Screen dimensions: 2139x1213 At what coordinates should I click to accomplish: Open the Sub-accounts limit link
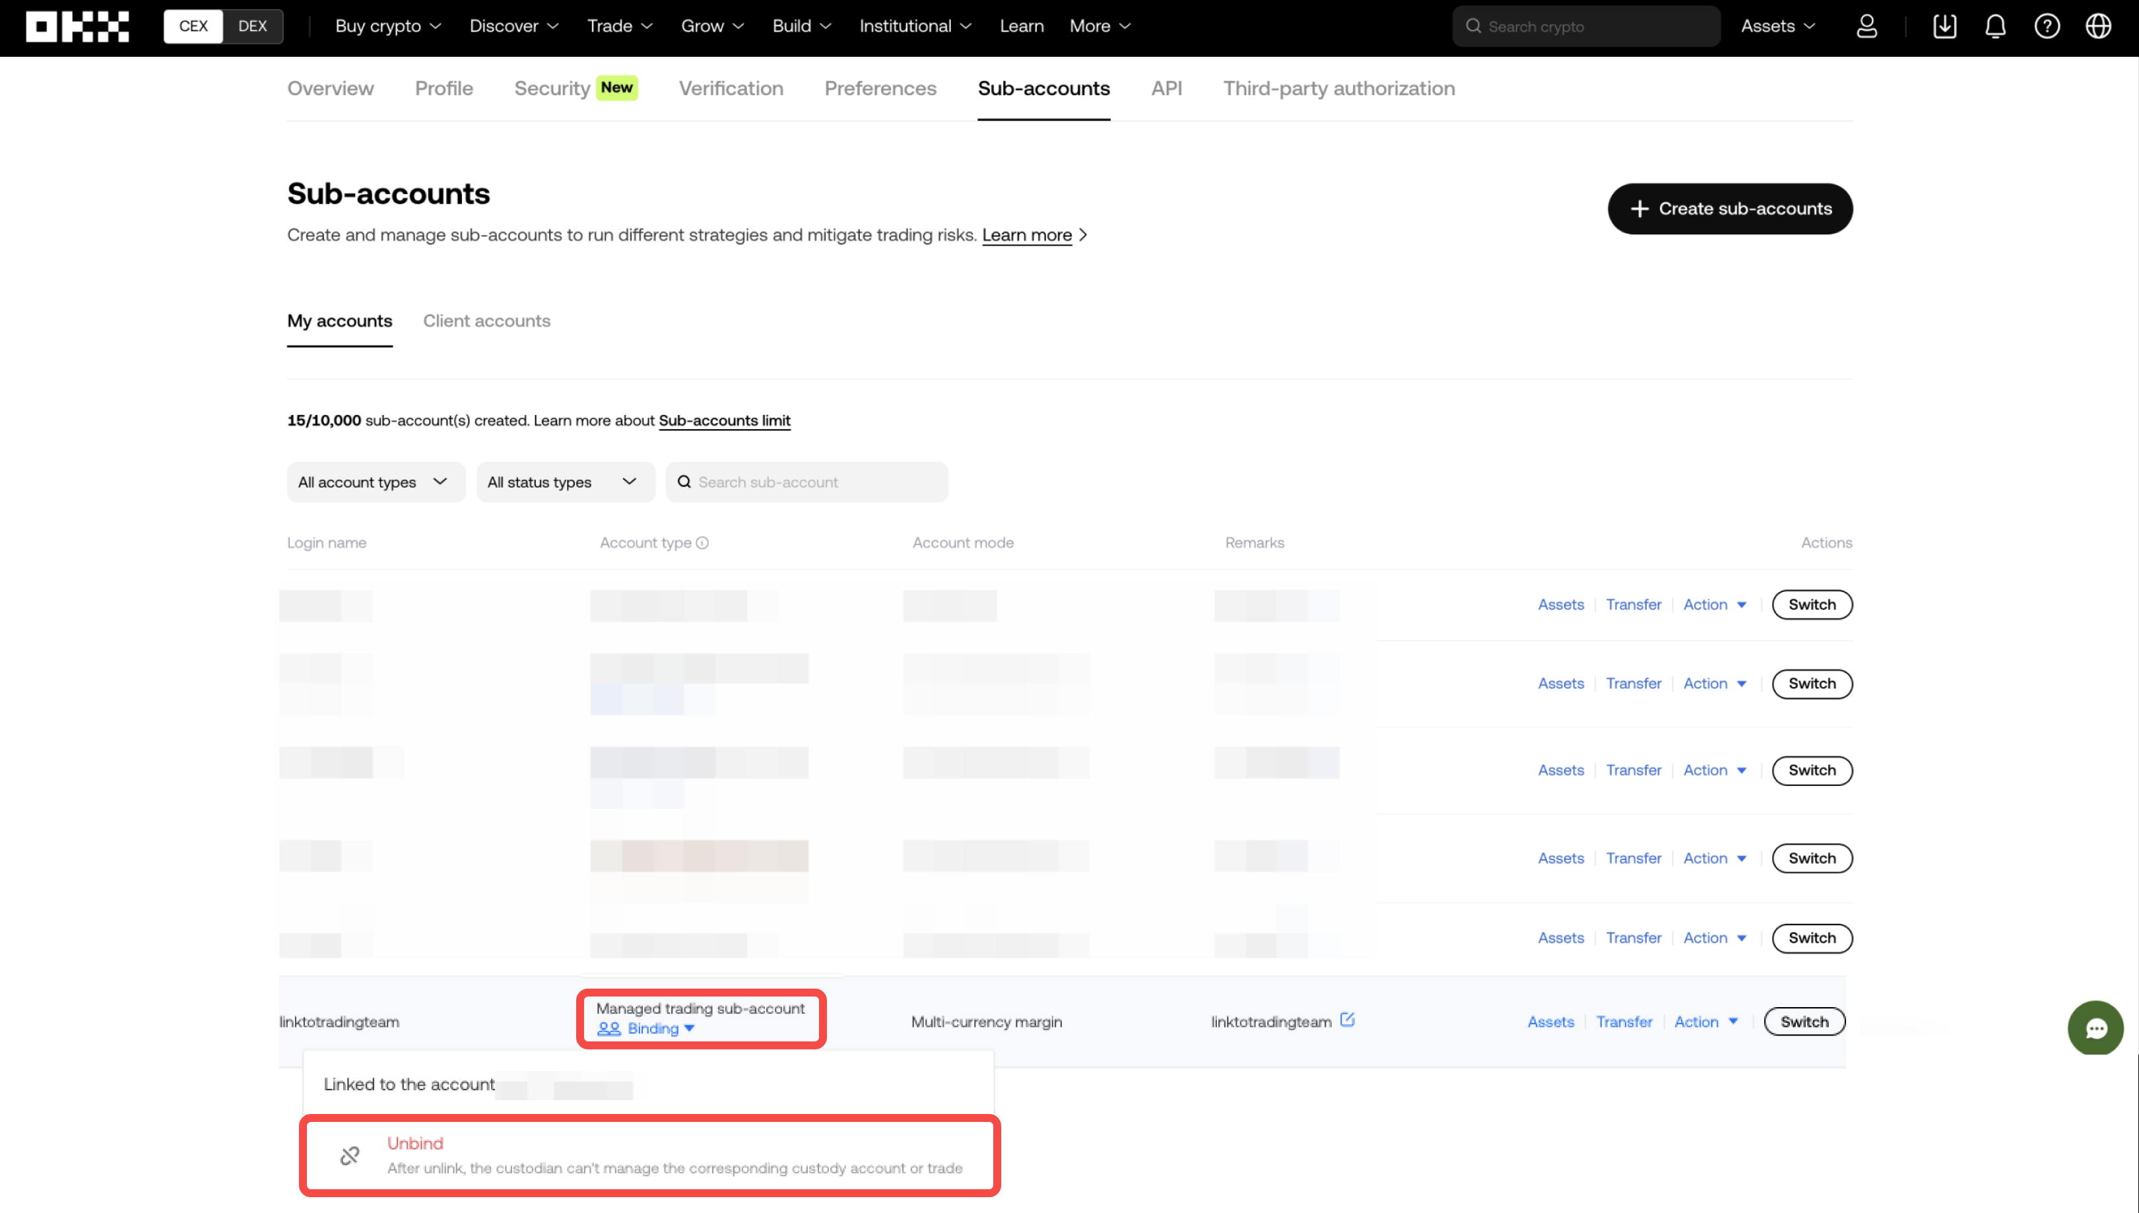(x=724, y=420)
